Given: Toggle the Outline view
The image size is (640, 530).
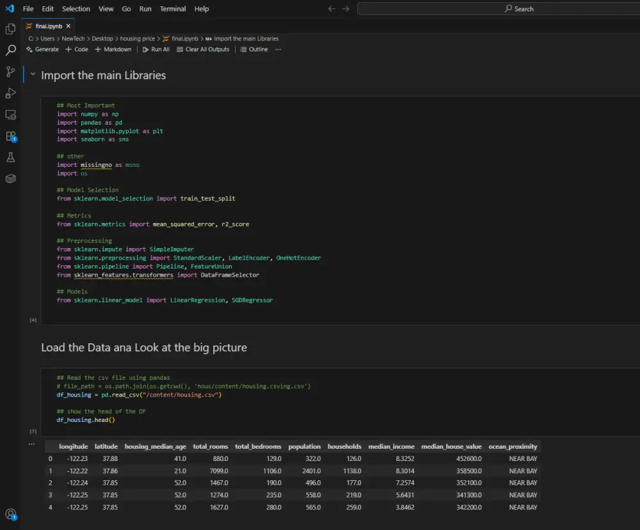Looking at the screenshot, I should click(254, 49).
